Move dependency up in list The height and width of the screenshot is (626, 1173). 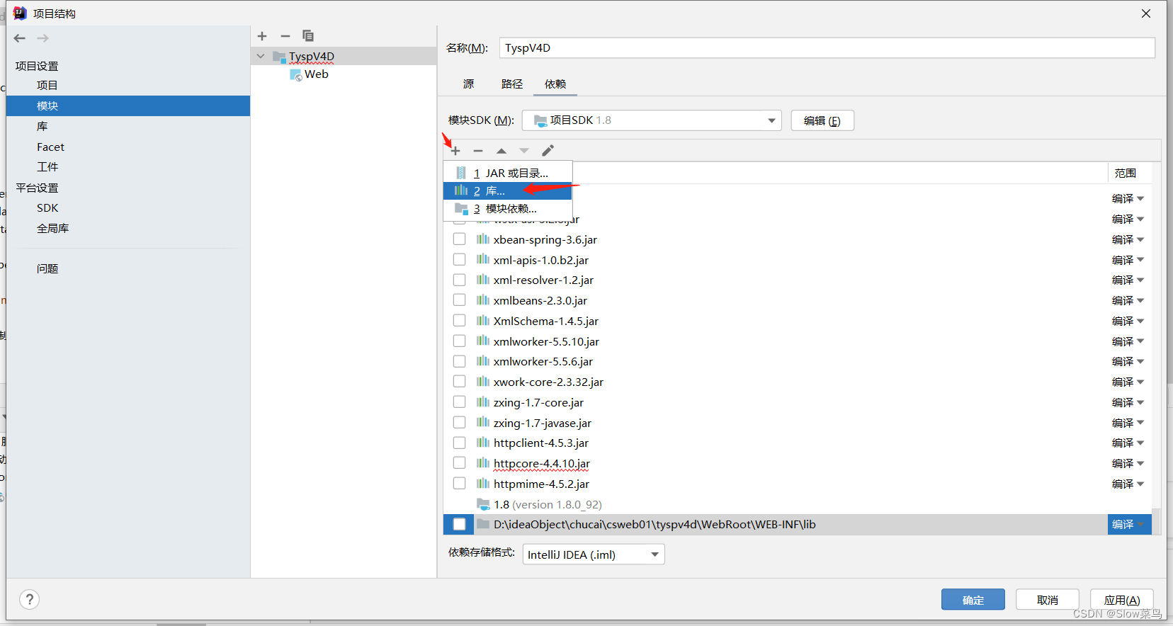coord(501,151)
